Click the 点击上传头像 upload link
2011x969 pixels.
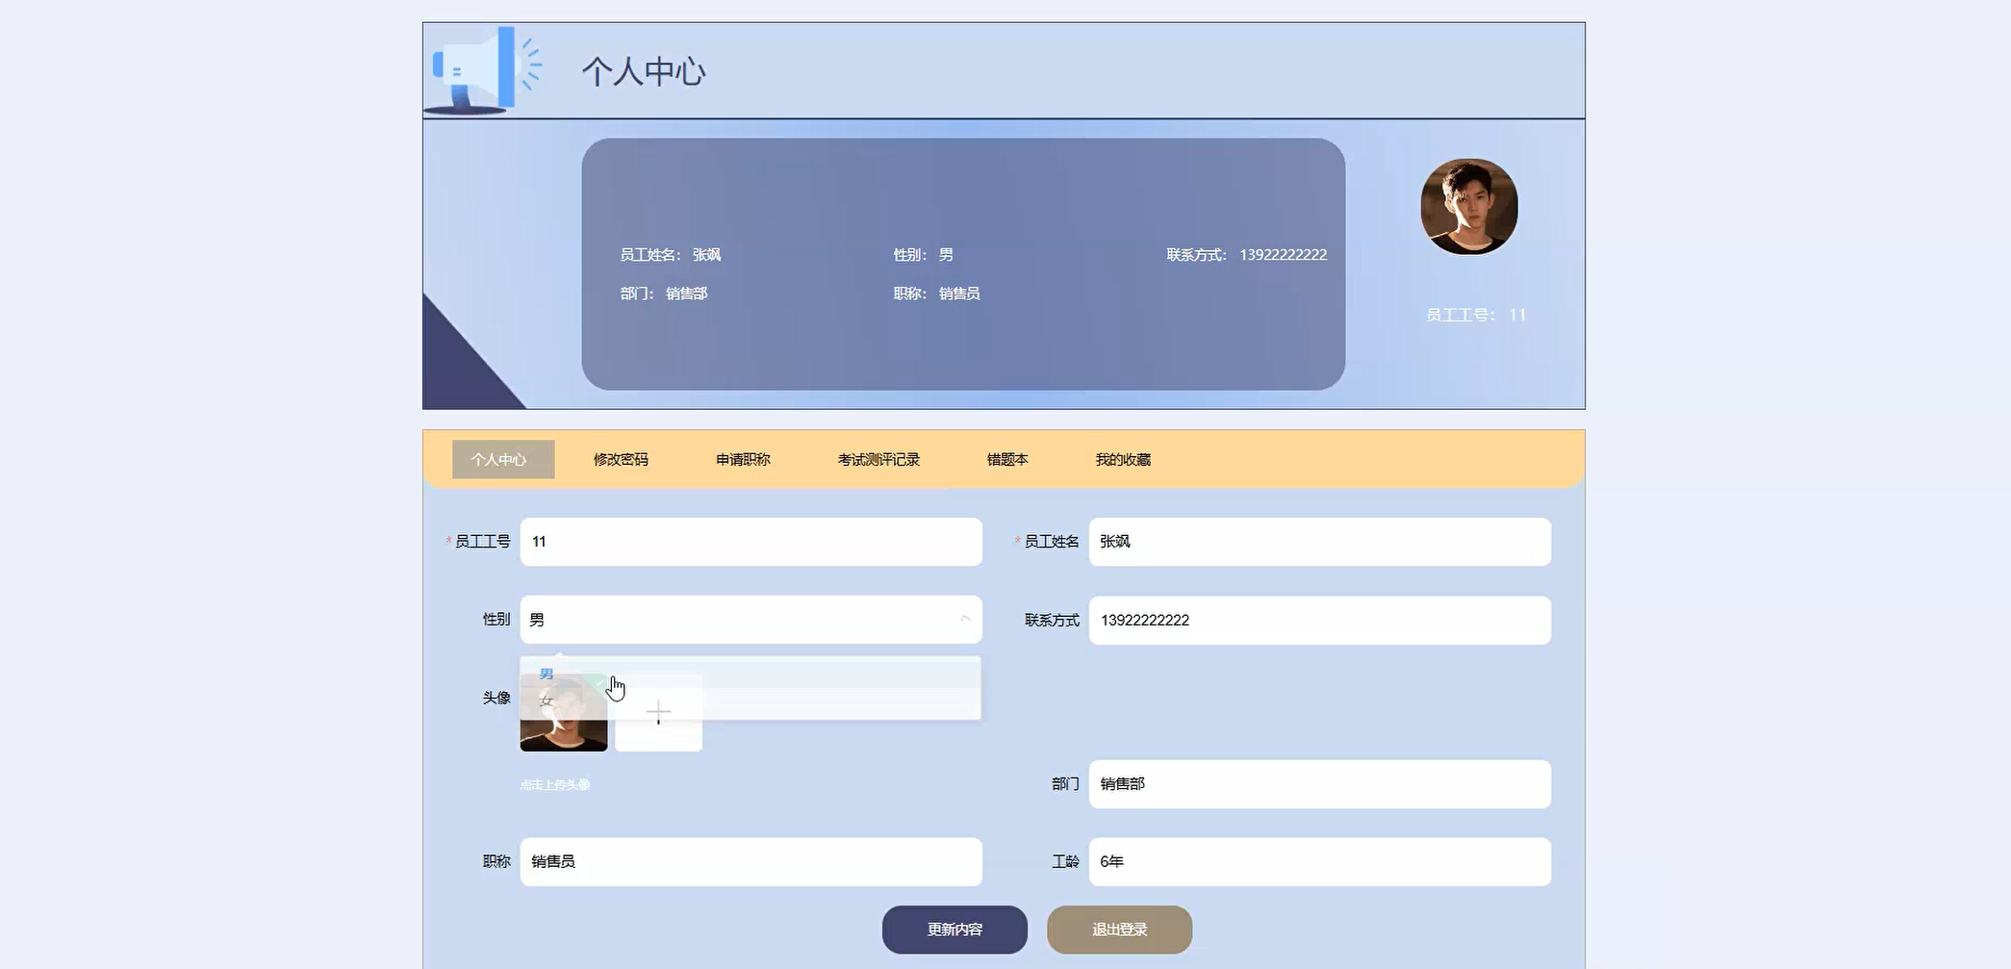(x=555, y=784)
